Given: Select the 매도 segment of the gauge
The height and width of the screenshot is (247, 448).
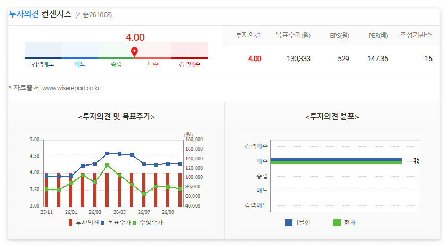Looking at the screenshot, I should (x=79, y=50).
